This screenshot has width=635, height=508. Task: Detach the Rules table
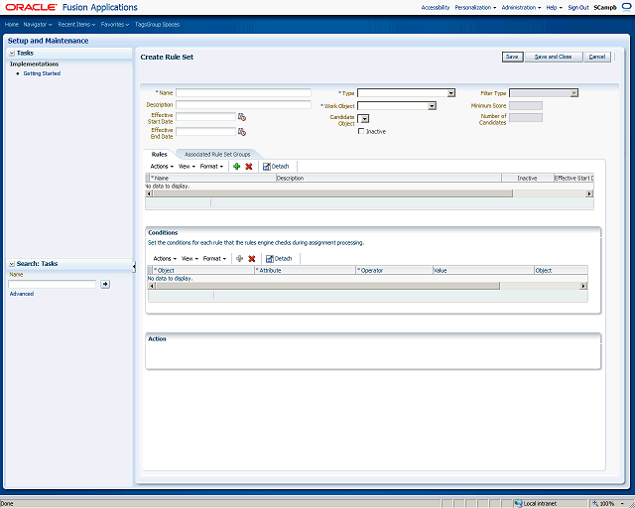tap(276, 166)
